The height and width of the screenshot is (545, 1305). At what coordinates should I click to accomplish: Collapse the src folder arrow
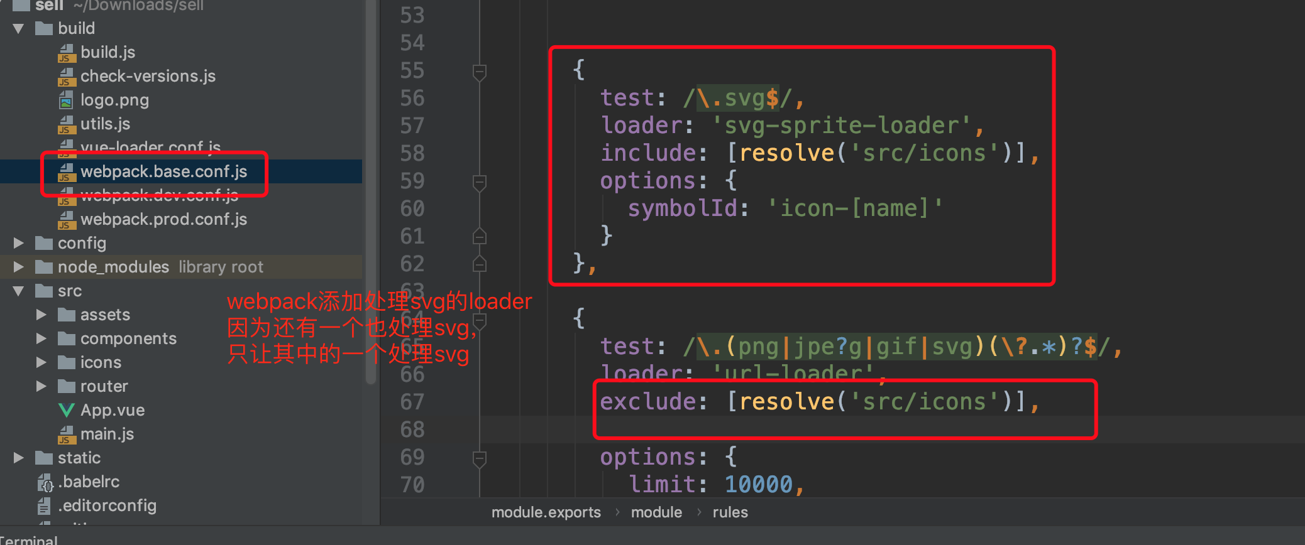click(18, 291)
